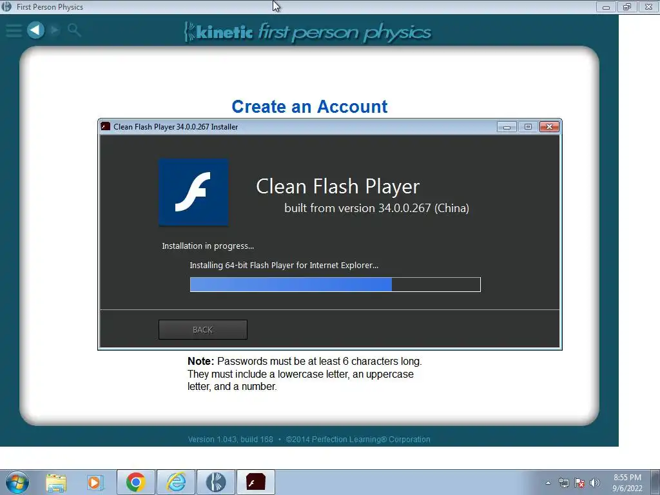Click built from version 34.0.0.267 text
Screen dimensions: 660x495
(376, 208)
